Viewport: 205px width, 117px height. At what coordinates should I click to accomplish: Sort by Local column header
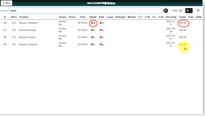coord(110,17)
